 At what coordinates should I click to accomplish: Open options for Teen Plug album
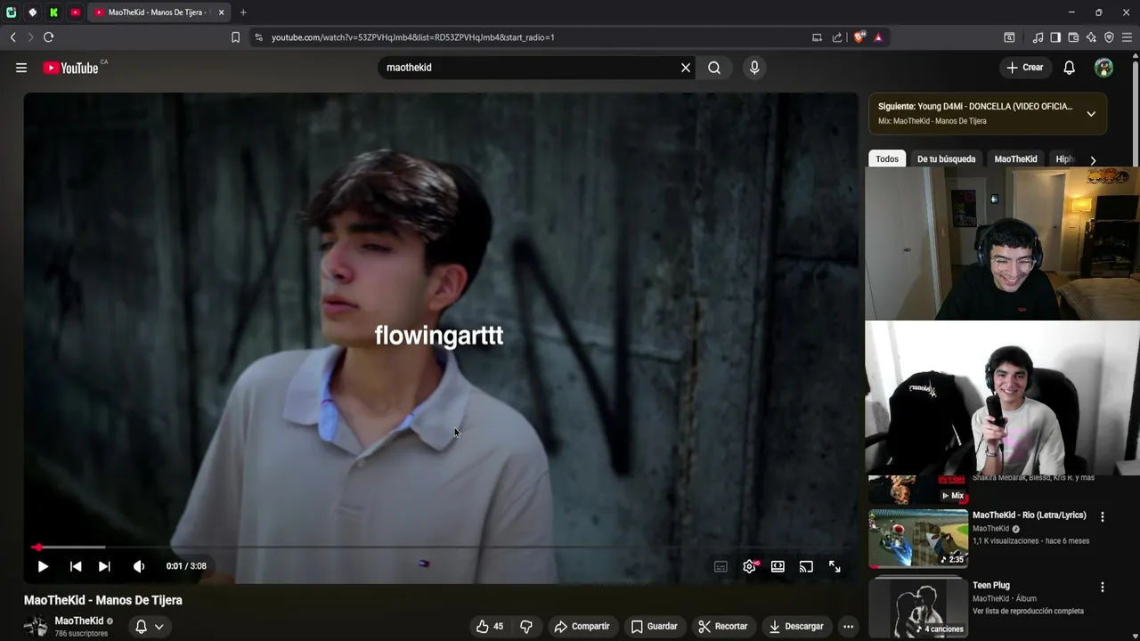point(1103,588)
